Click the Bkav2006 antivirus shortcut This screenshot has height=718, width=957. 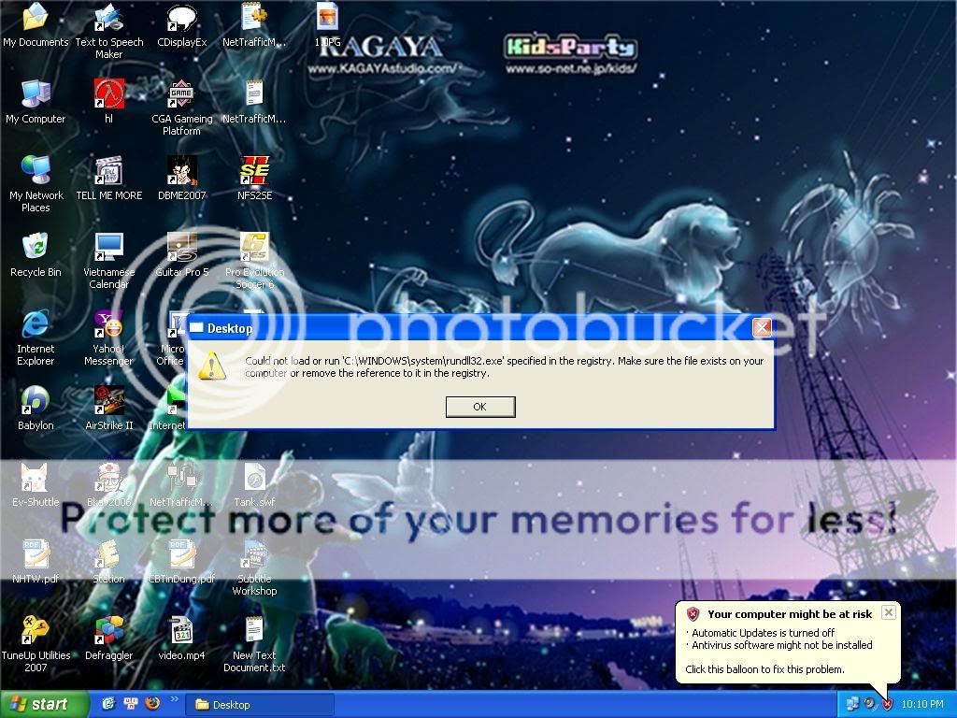108,485
